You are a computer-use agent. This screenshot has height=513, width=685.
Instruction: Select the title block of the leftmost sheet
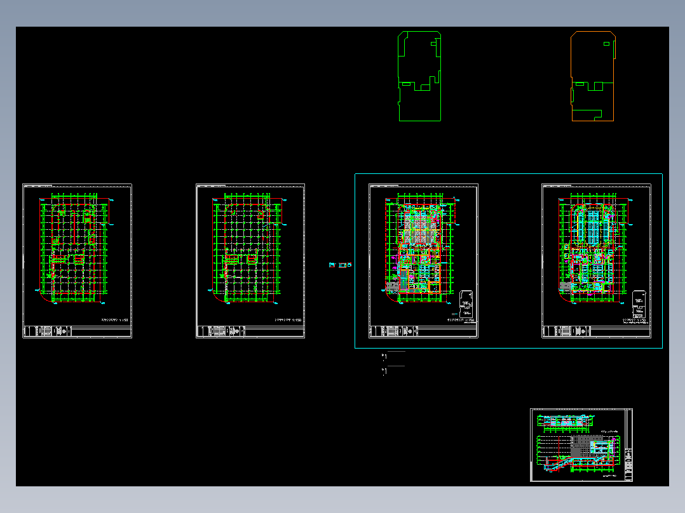coord(78,331)
